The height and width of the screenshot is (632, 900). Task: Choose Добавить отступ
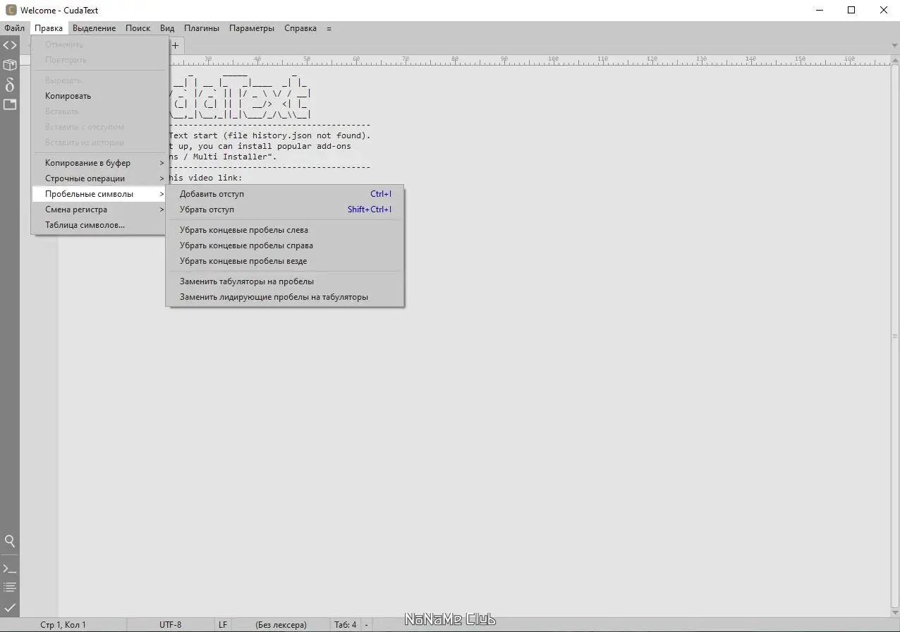(285, 194)
